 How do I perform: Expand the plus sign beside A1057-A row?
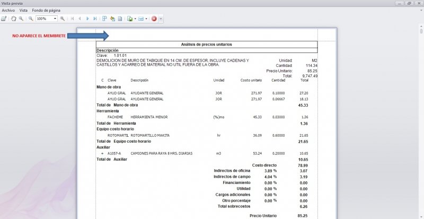click(x=102, y=153)
